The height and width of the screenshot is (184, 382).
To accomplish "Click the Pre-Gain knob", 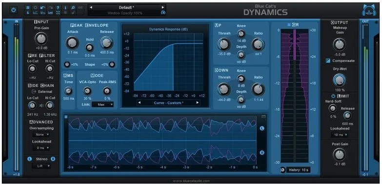I will pyautogui.click(x=41, y=39).
